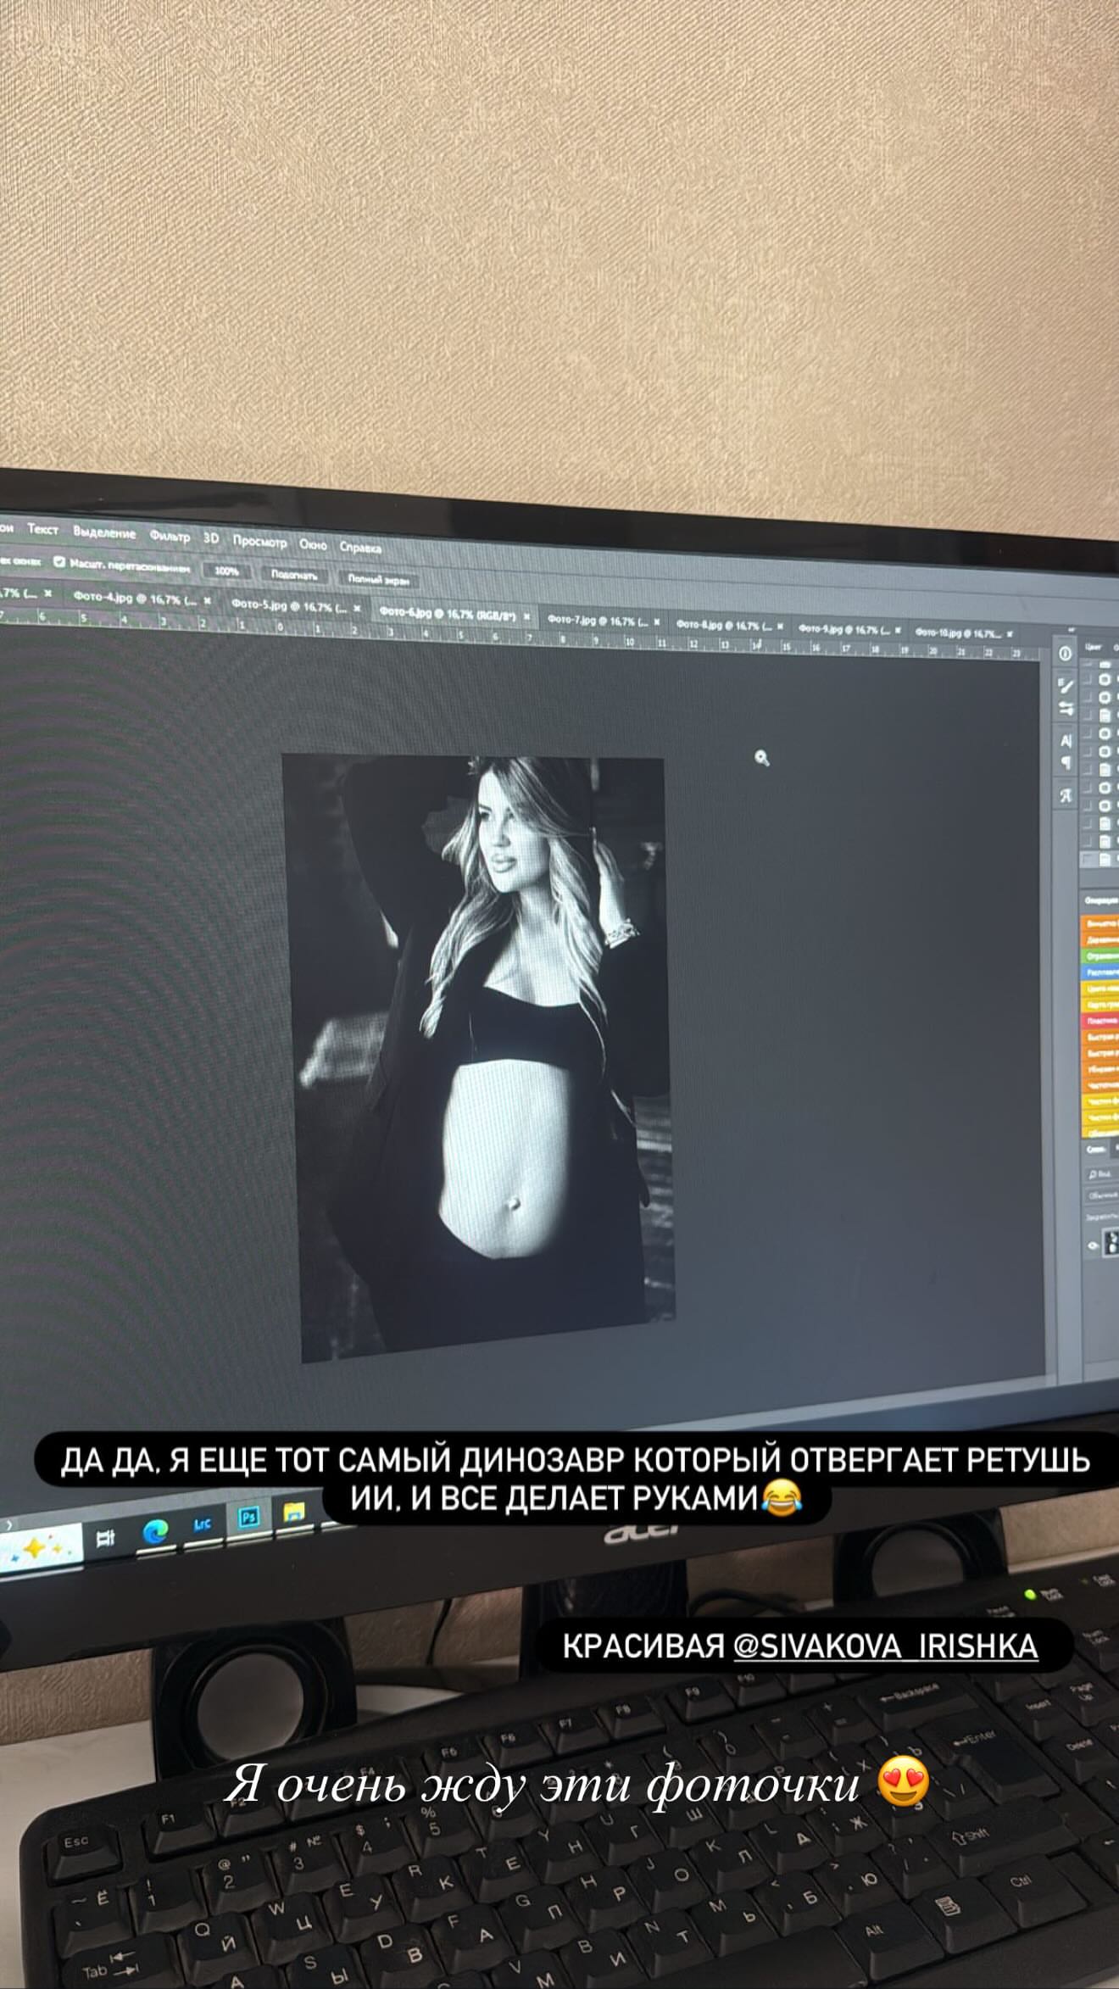Open the adjustment sliders panel icon
The height and width of the screenshot is (1989, 1119).
(1066, 710)
